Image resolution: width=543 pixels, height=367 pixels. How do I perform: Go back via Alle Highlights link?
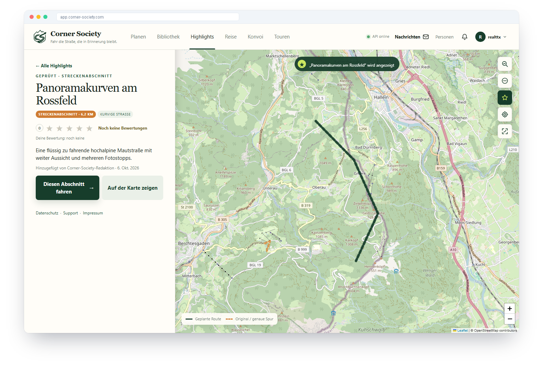[x=54, y=66]
